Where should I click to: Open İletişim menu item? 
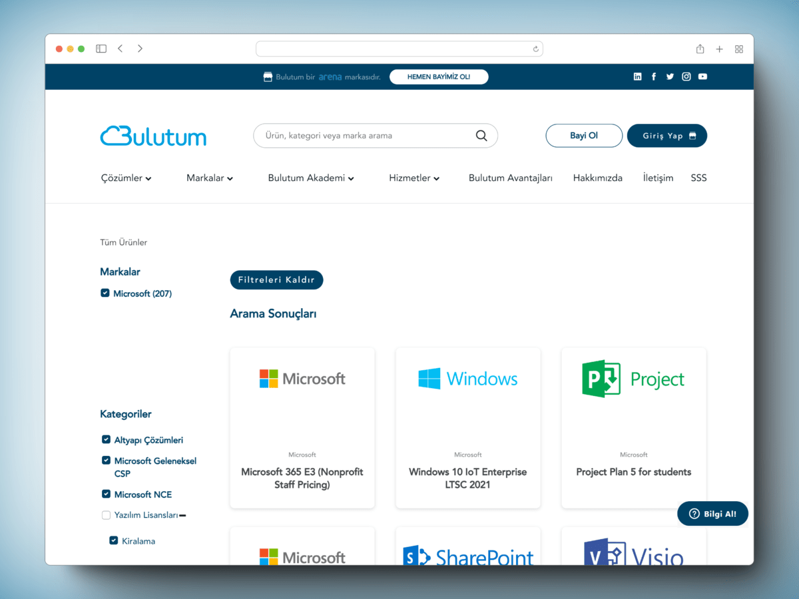658,178
